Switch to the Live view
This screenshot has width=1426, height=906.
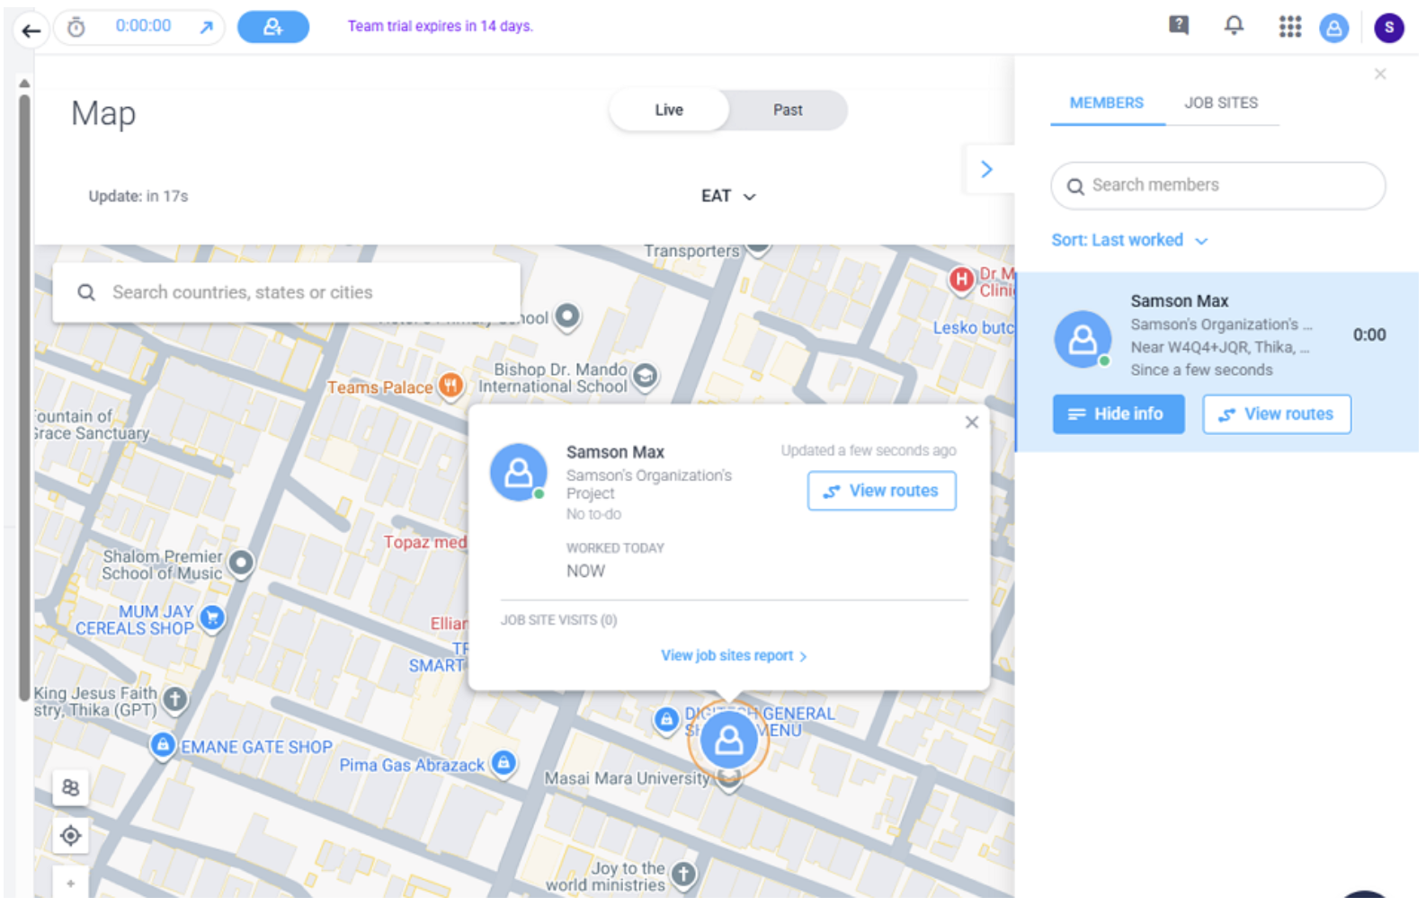[x=669, y=110]
